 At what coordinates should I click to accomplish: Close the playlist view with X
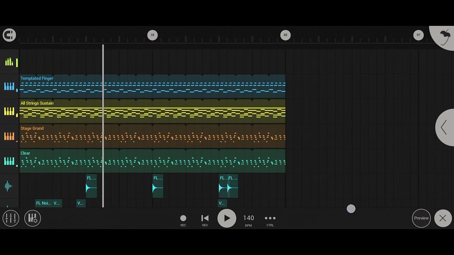click(x=443, y=218)
